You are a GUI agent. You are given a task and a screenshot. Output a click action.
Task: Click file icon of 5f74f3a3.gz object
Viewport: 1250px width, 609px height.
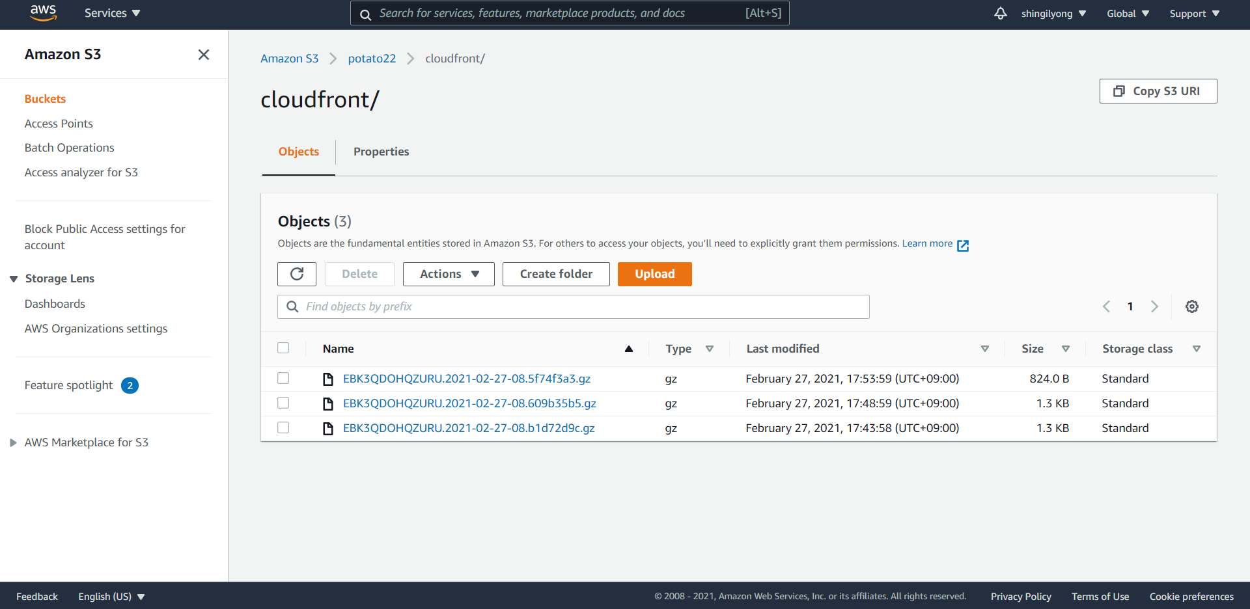[x=328, y=379]
